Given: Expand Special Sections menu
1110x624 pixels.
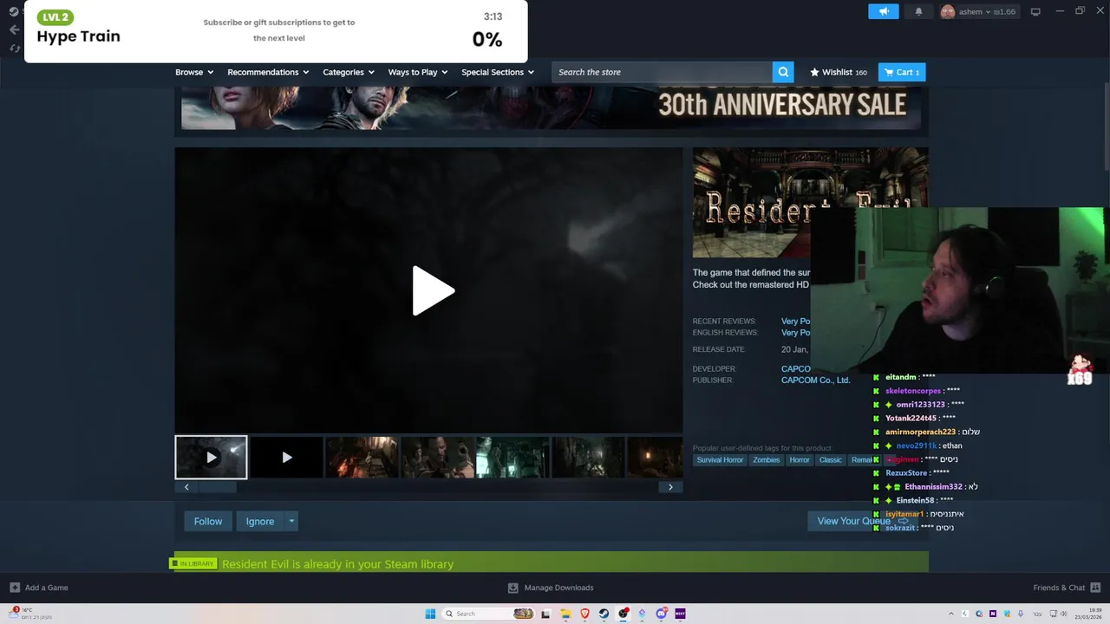Looking at the screenshot, I should 498,72.
